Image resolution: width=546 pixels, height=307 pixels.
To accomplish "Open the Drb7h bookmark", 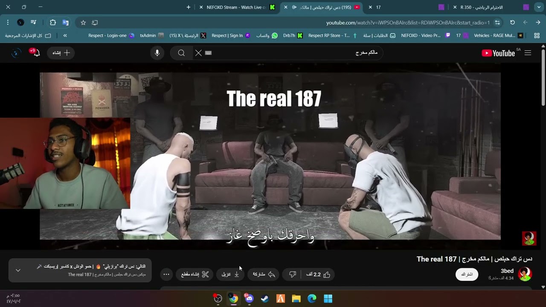I will (293, 35).
